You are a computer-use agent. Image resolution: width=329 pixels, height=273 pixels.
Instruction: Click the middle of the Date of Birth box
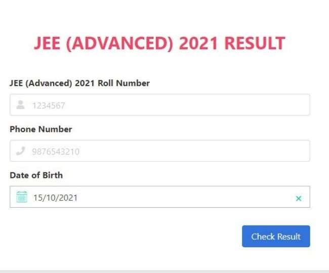tap(160, 197)
